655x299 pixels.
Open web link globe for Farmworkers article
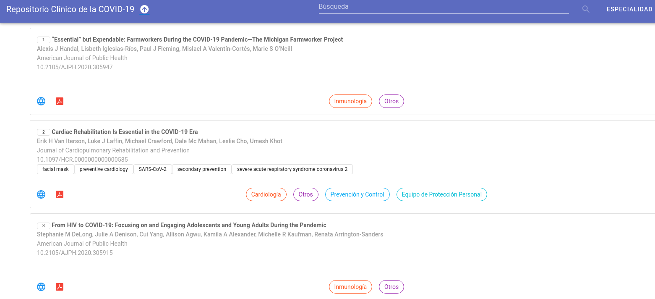[x=41, y=101]
